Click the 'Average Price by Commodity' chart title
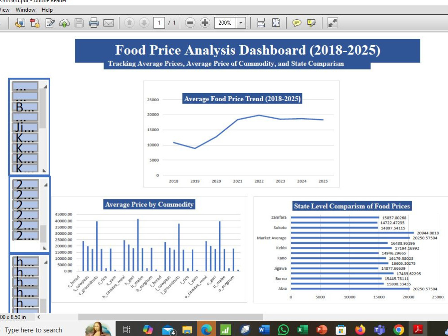The image size is (448, 336). click(149, 204)
